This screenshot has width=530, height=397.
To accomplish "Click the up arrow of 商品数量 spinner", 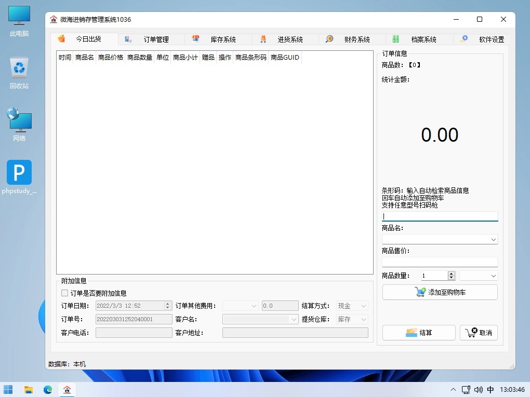I will click(451, 273).
